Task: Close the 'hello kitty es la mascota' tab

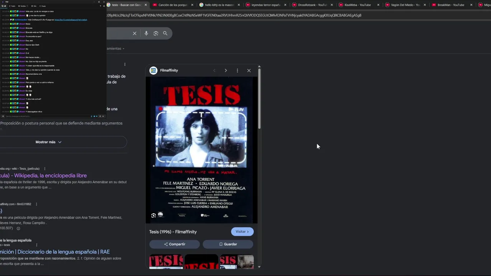Action: (x=239, y=5)
